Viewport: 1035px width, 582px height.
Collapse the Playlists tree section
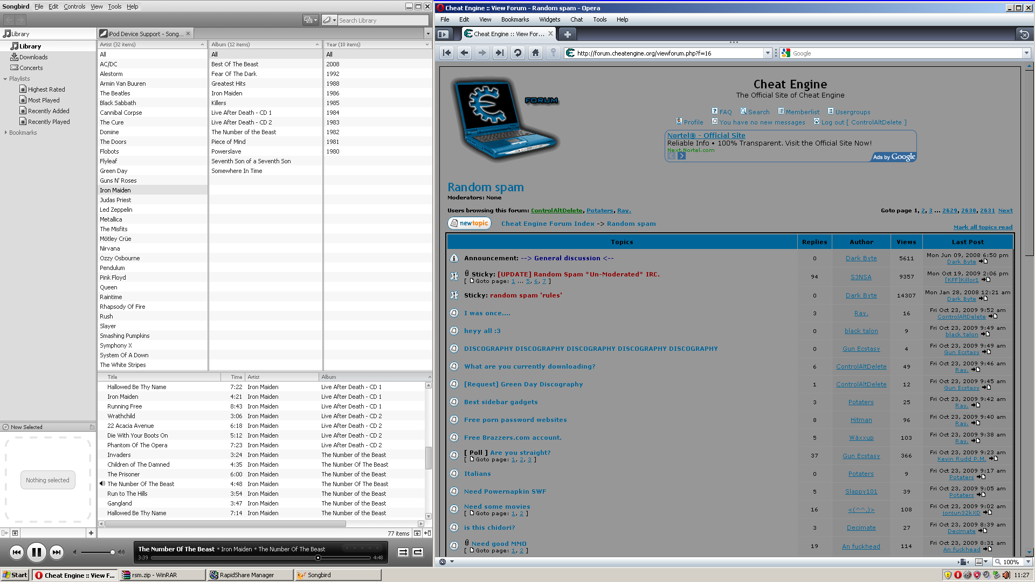pyautogui.click(x=5, y=79)
